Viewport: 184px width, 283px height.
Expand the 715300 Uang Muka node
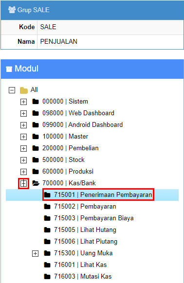(x=35, y=253)
